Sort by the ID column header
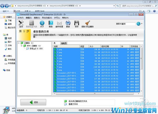Screen dimensions: 158x114 125,46
